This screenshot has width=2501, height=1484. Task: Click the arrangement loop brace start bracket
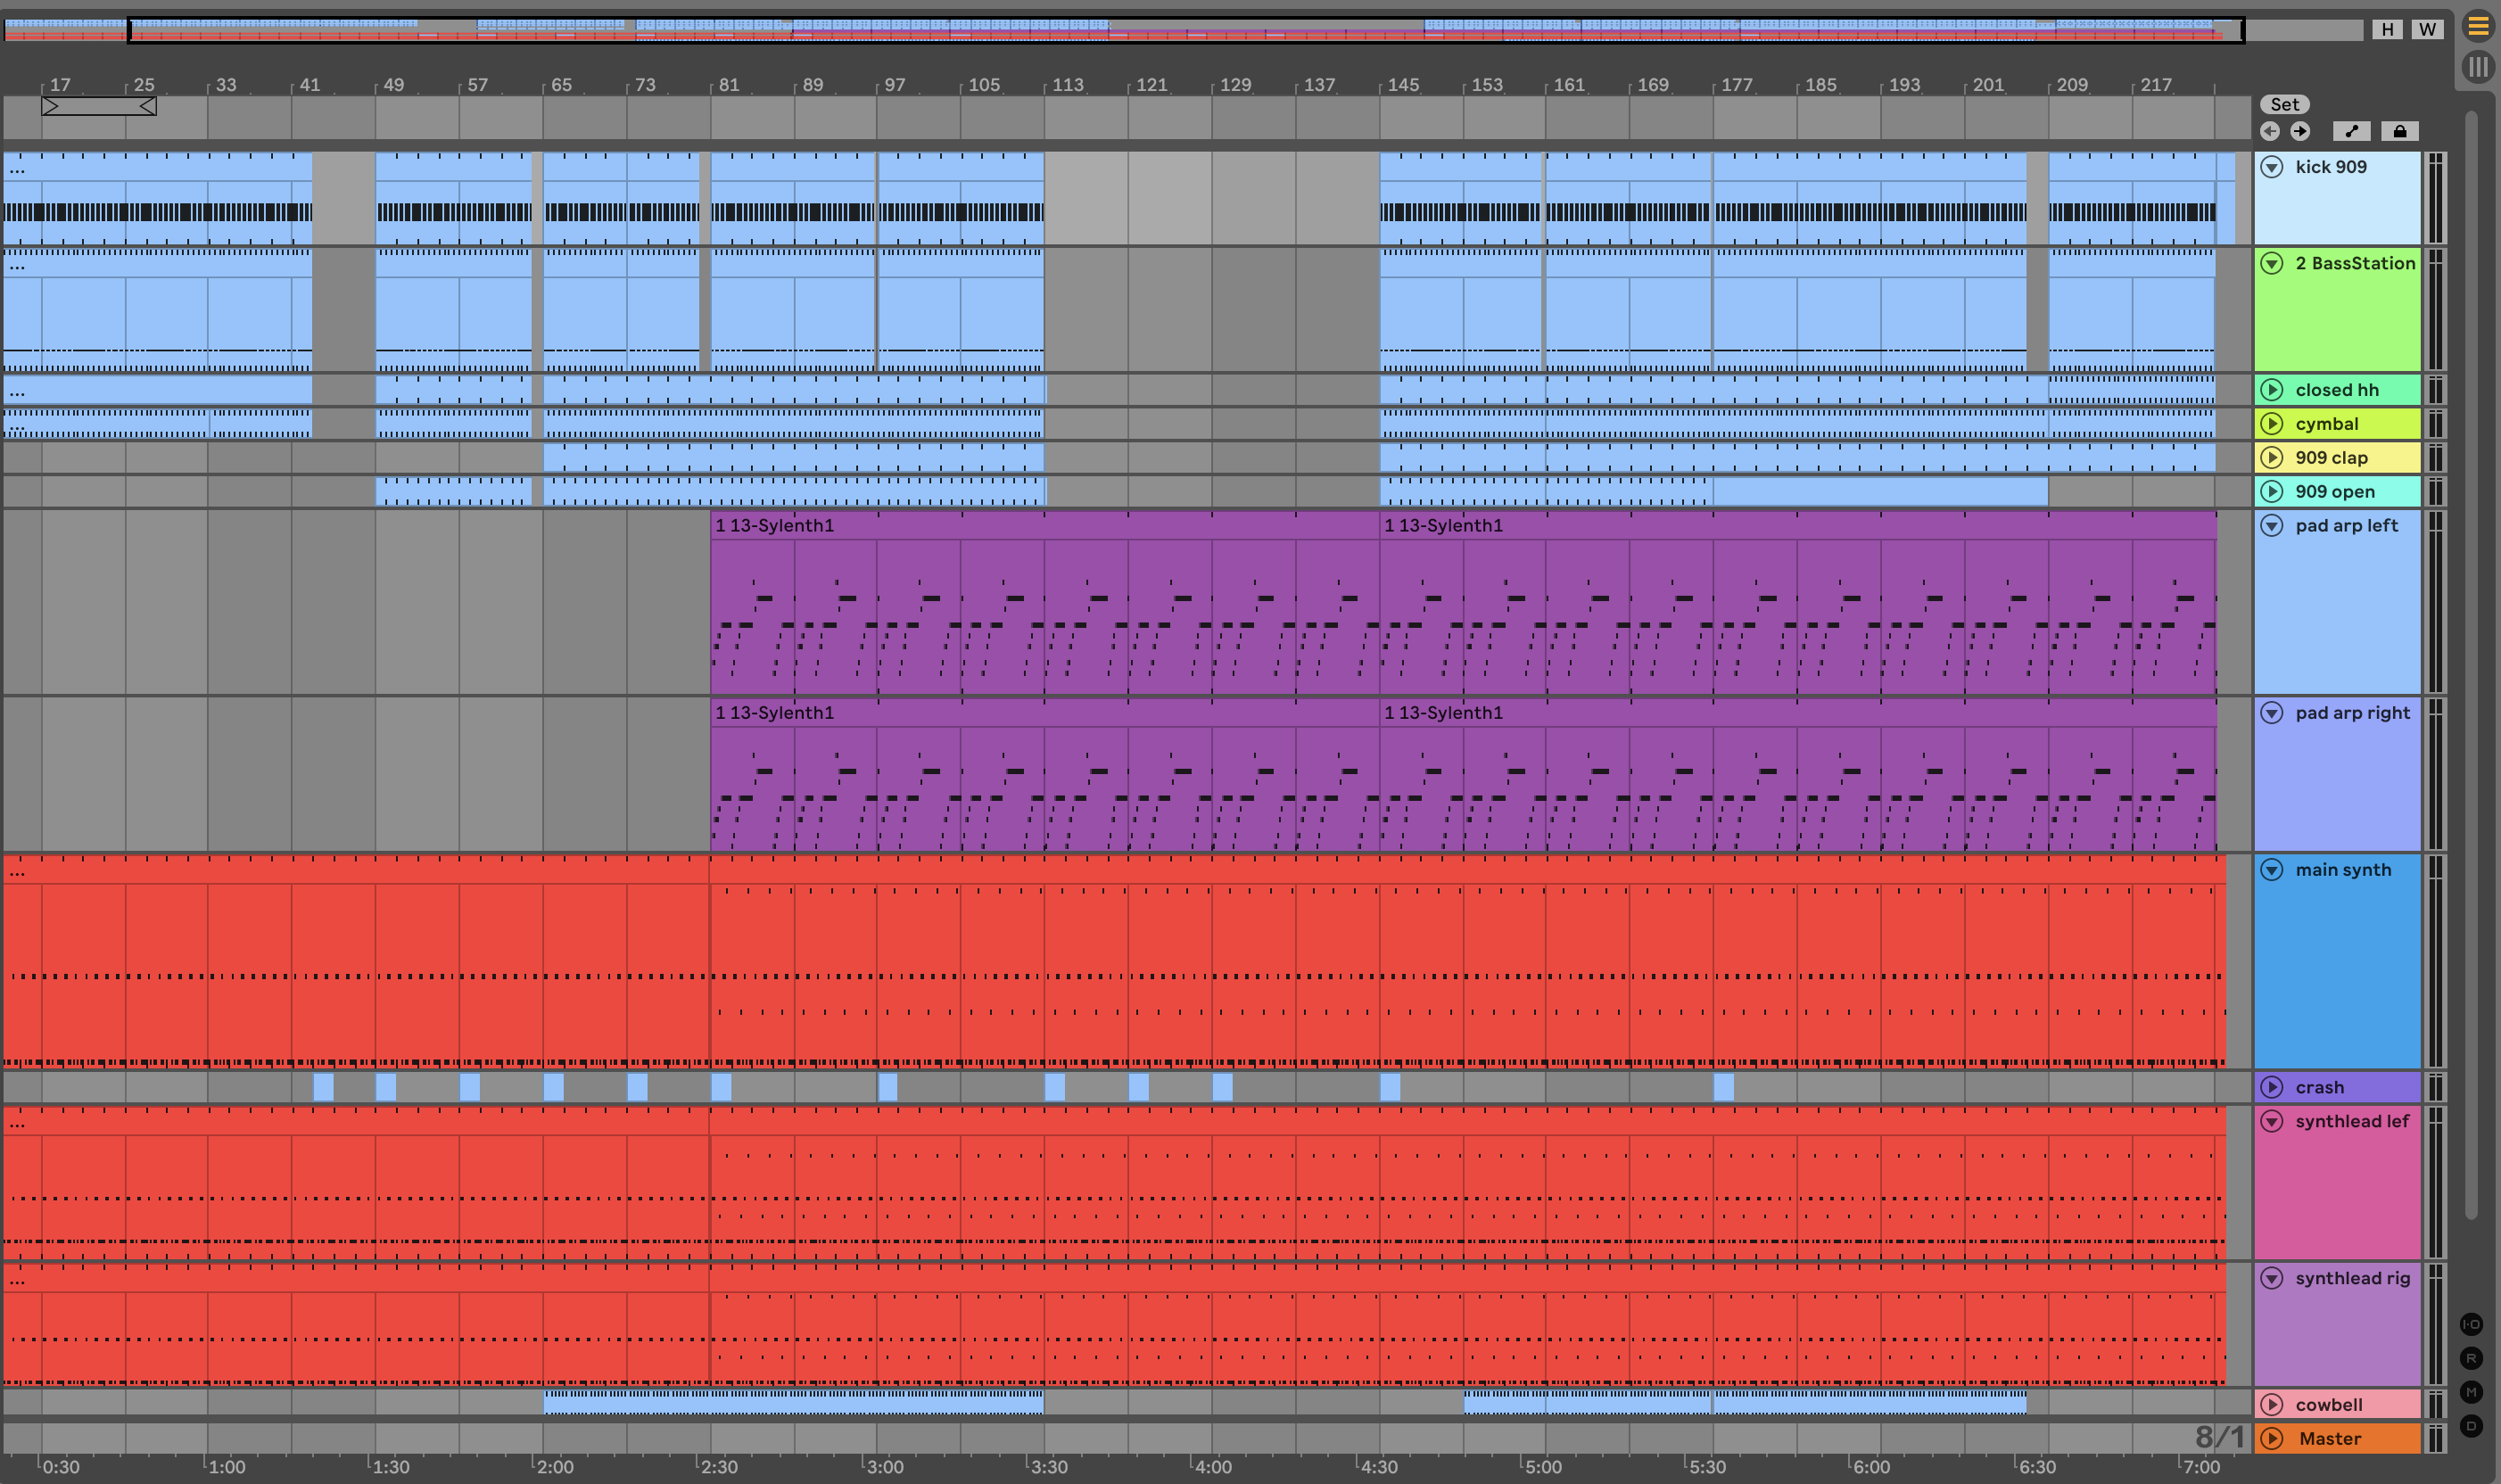(x=50, y=106)
